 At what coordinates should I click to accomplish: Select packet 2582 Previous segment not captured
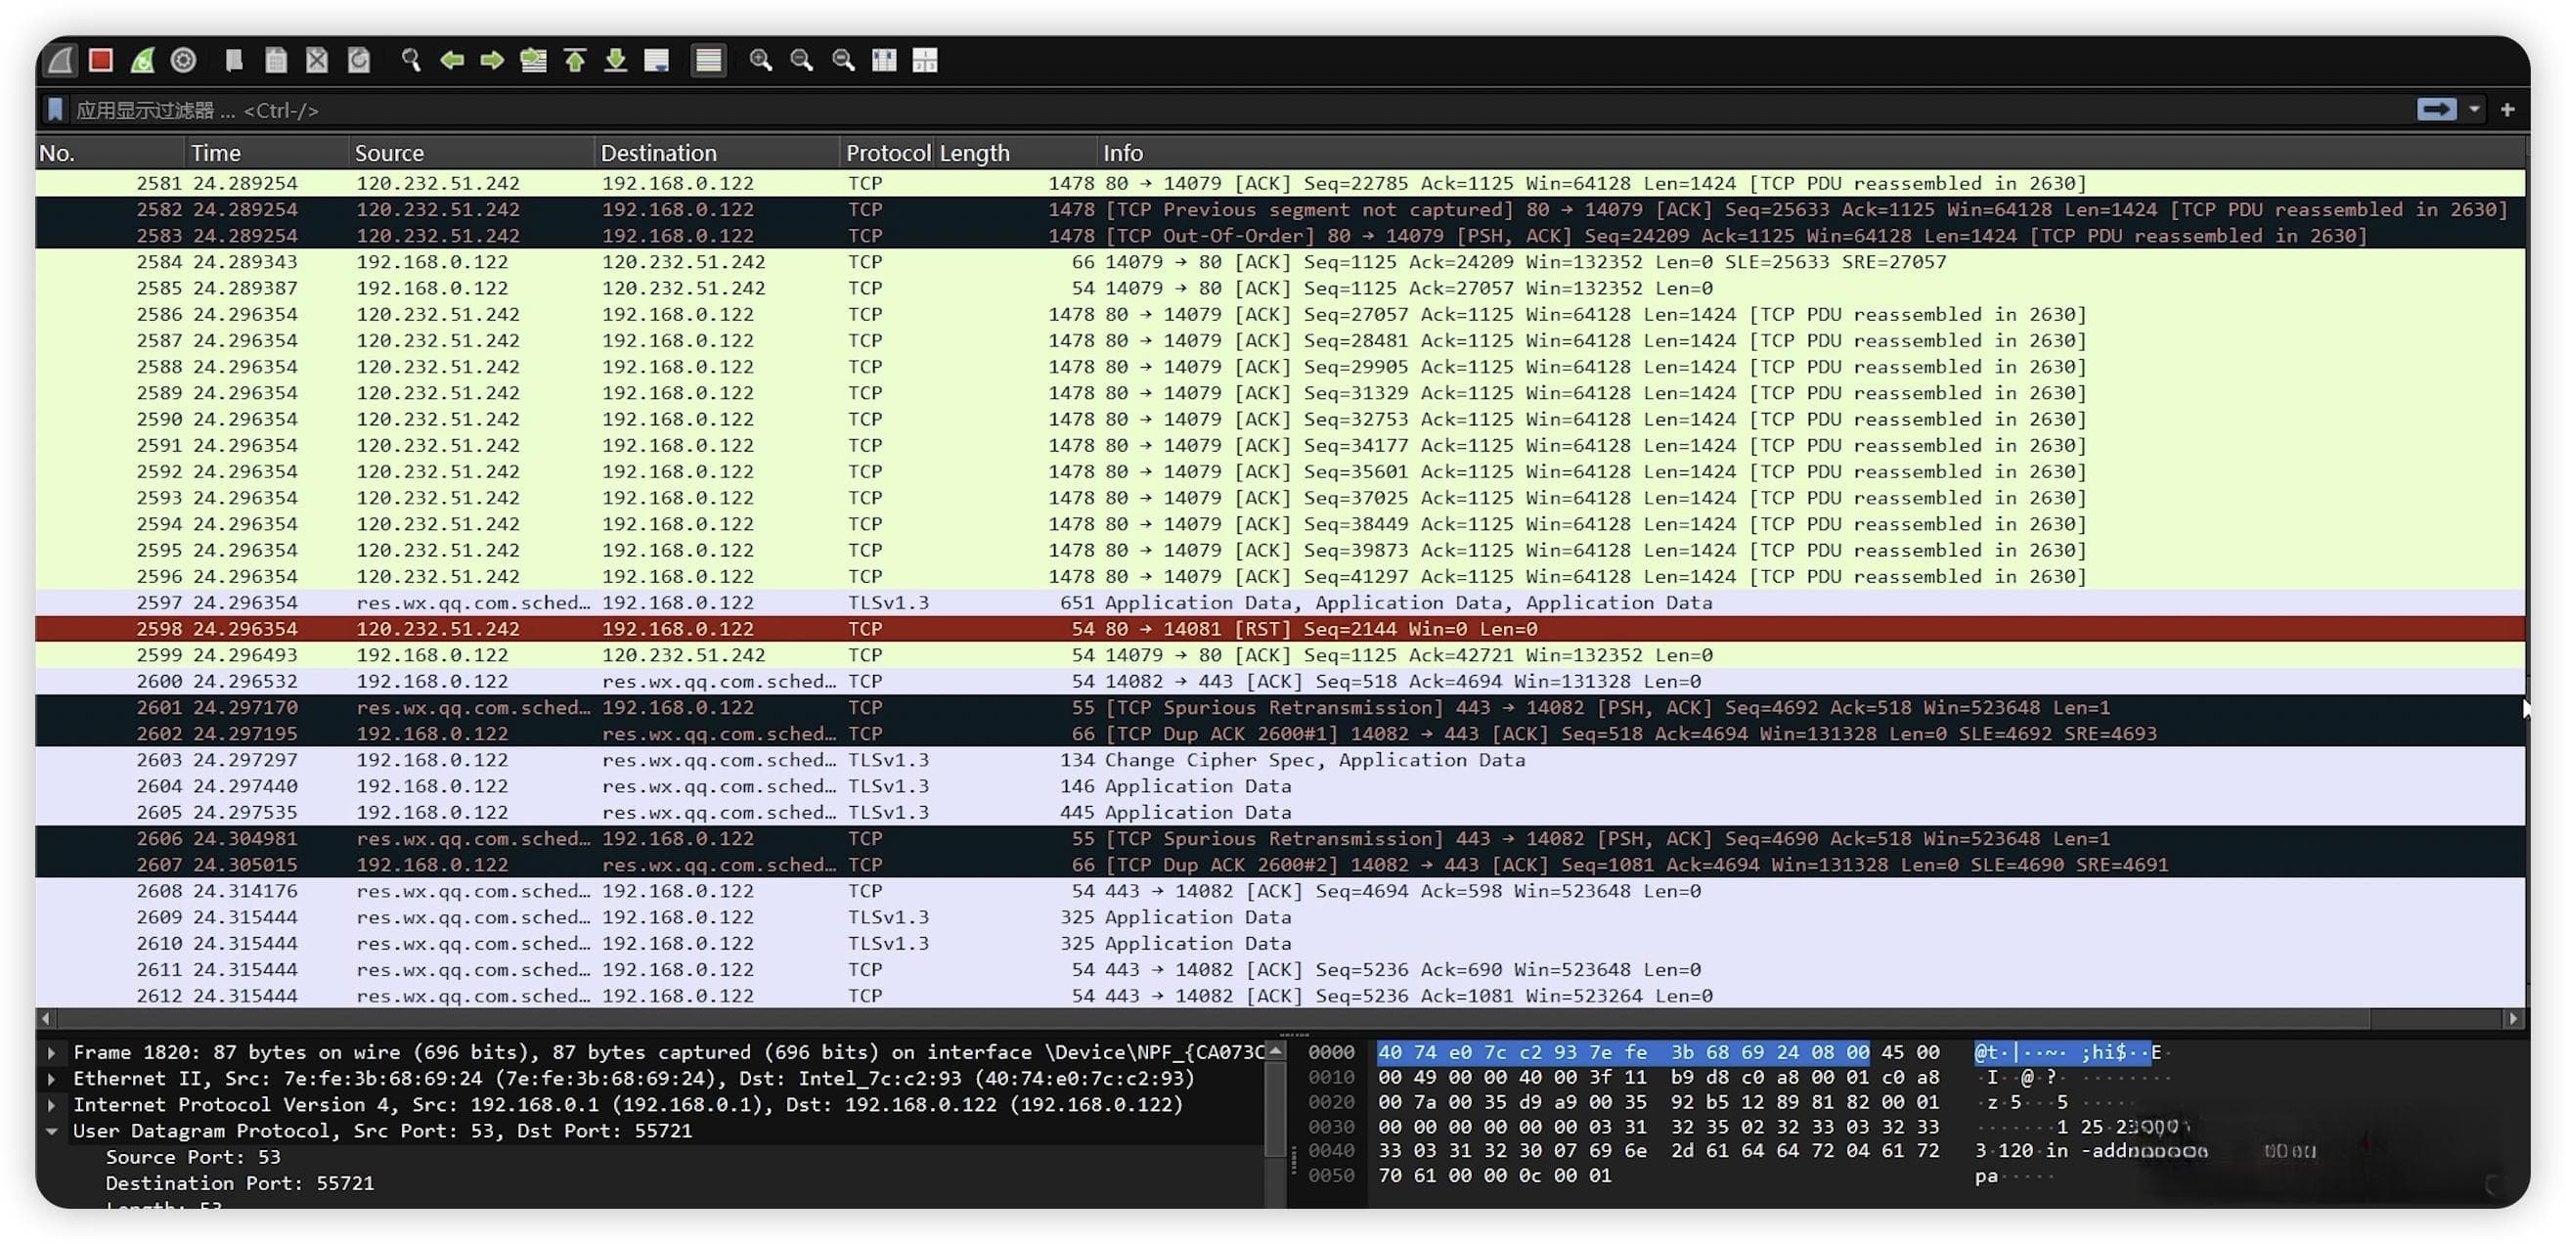pos(1280,209)
